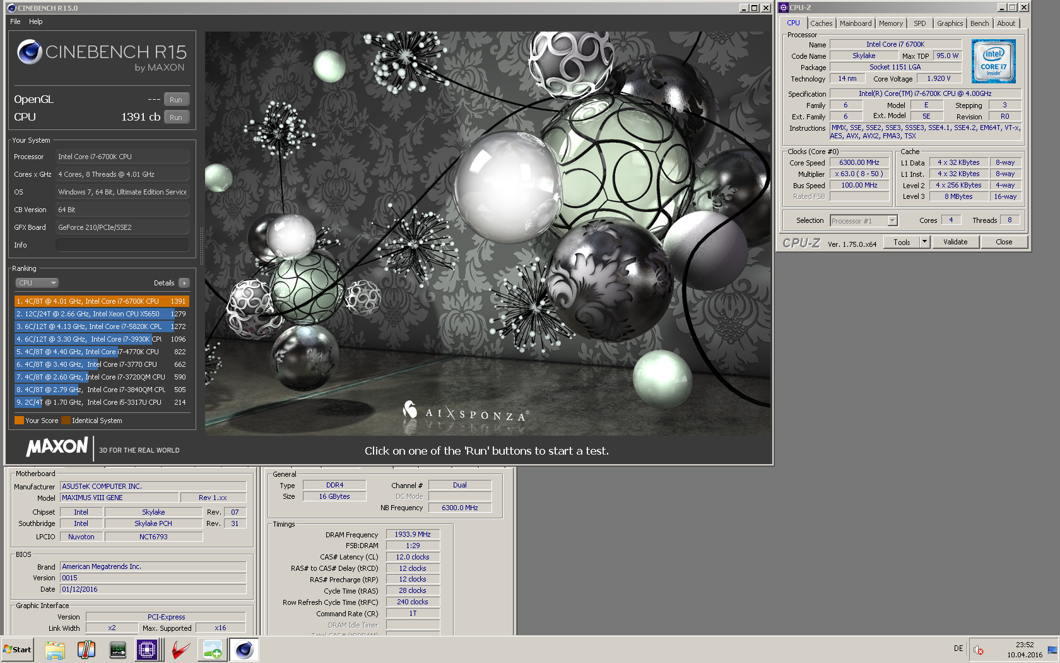Click the muted speaker tray icon

(x=979, y=650)
